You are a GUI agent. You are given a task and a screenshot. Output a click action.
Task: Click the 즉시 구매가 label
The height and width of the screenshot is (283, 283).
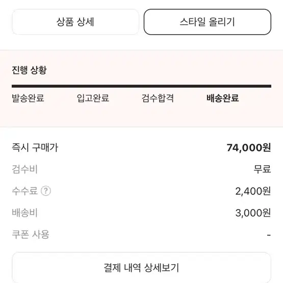point(35,147)
